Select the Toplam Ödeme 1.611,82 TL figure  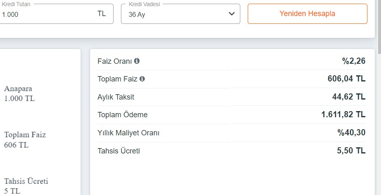pyautogui.click(x=343, y=114)
